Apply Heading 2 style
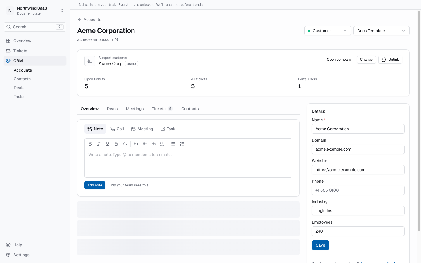The width and height of the screenshot is (421, 263). 145,144
